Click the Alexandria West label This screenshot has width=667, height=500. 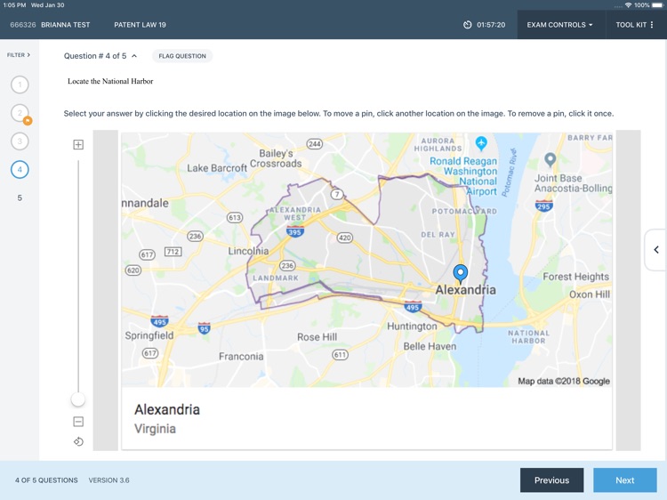click(x=294, y=214)
